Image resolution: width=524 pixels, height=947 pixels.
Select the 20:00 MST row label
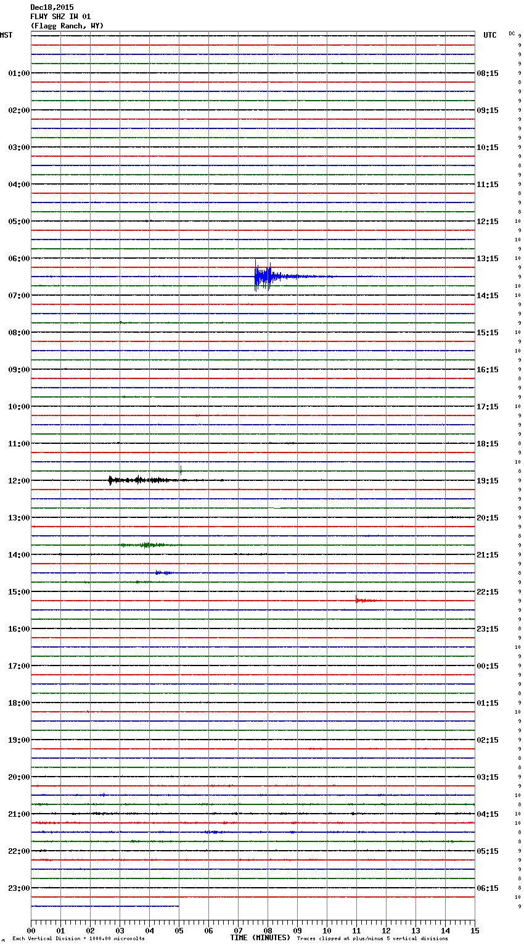(x=19, y=777)
